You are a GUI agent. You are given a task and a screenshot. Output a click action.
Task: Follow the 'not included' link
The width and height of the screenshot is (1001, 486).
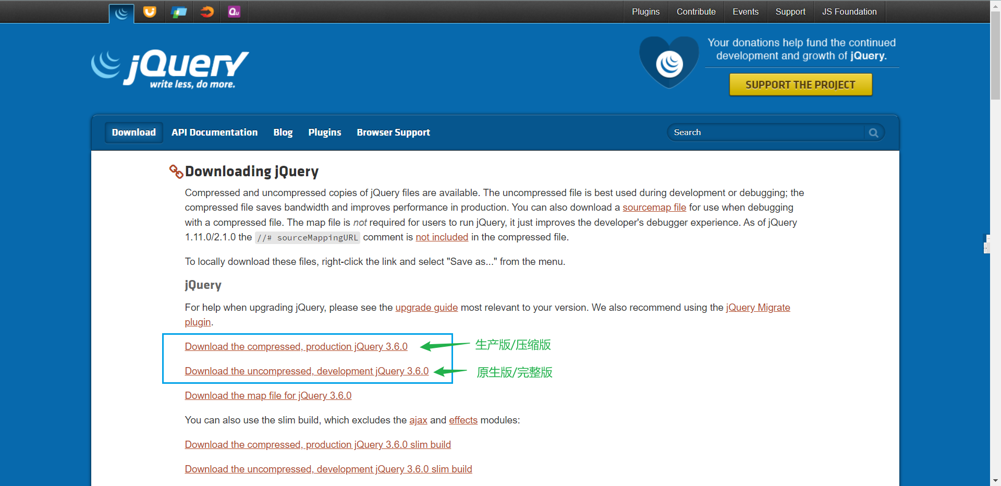tap(442, 237)
